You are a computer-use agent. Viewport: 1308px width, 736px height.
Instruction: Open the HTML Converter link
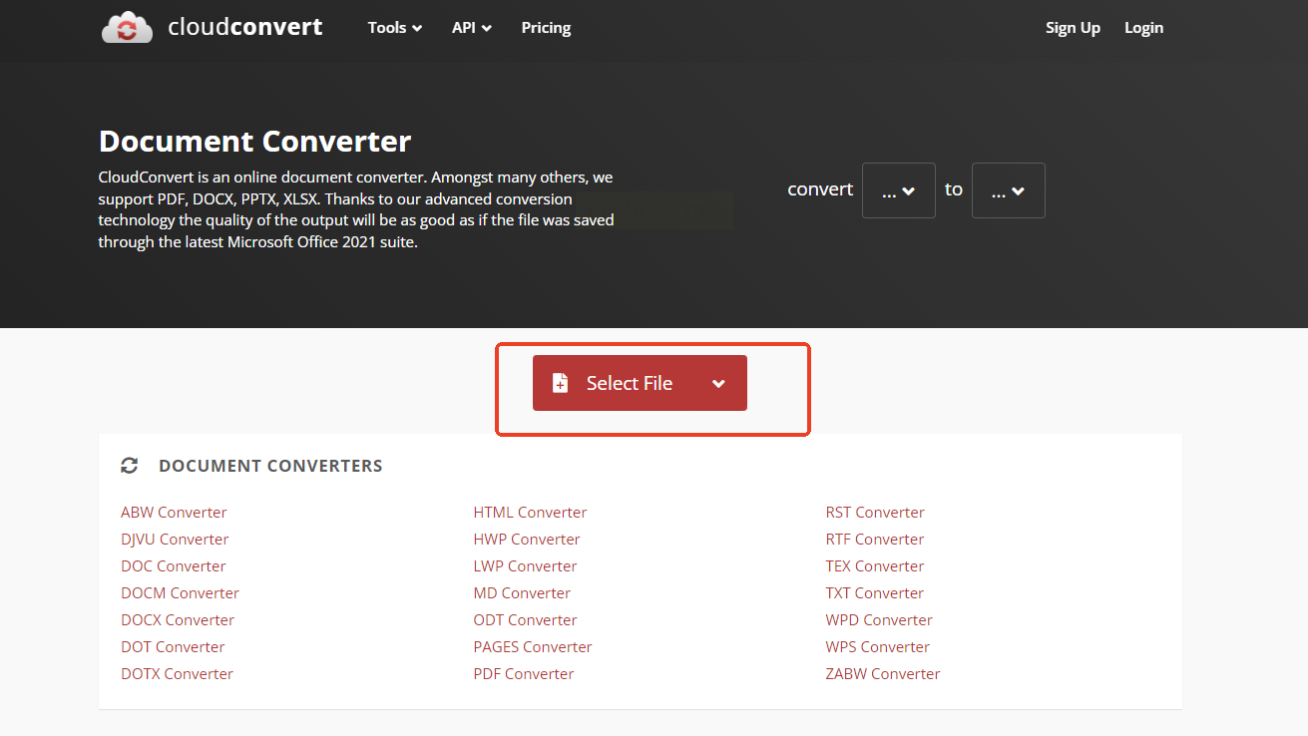click(530, 513)
